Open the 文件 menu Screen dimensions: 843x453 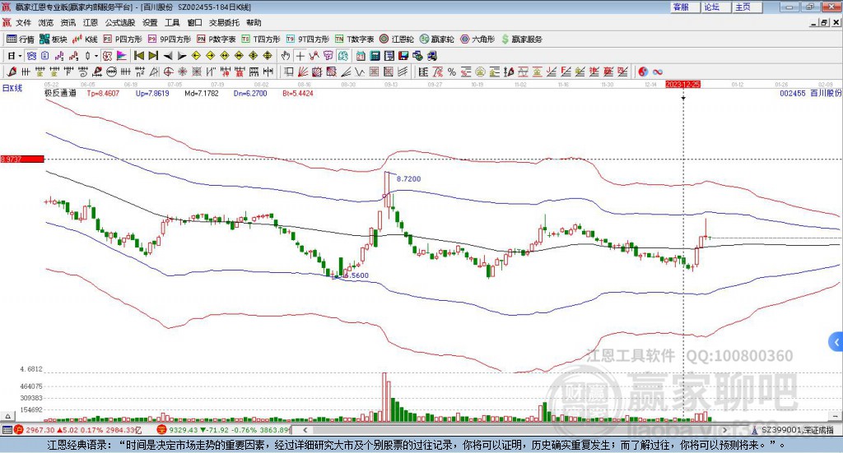point(23,22)
